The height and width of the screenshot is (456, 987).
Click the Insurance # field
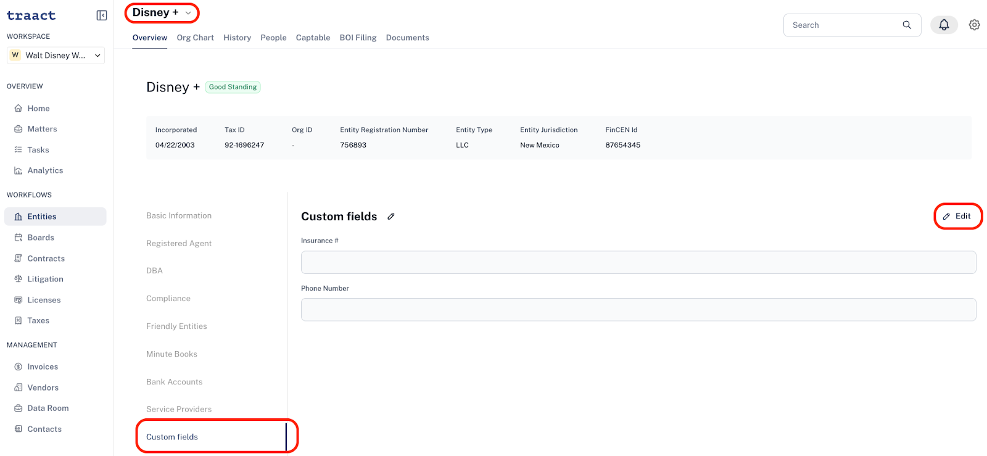click(x=638, y=262)
